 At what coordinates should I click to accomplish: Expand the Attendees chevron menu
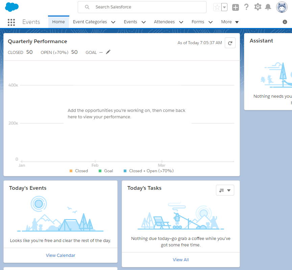181,22
